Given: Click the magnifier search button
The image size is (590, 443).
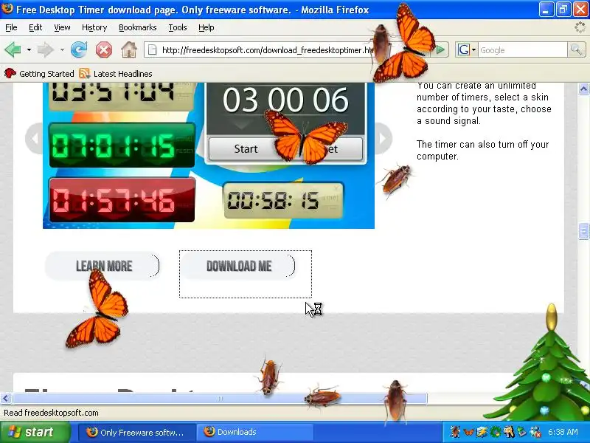Looking at the screenshot, I should (x=576, y=49).
